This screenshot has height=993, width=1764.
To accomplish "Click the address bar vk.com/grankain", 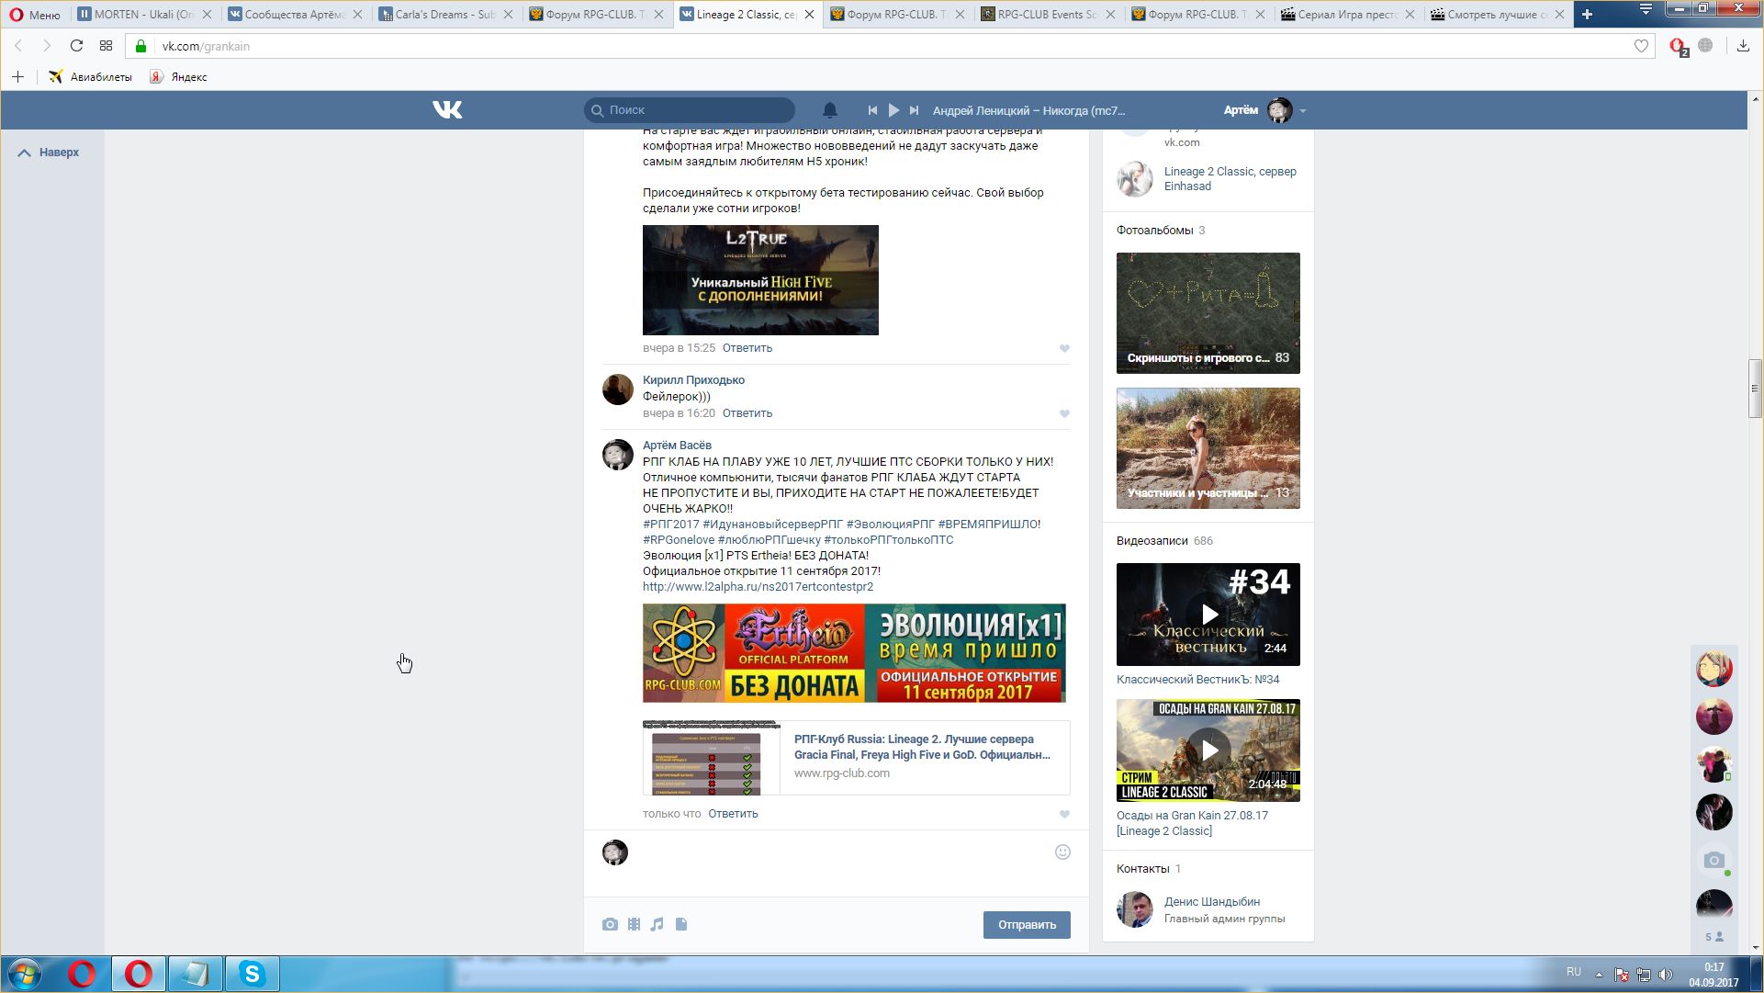I will 882,46.
